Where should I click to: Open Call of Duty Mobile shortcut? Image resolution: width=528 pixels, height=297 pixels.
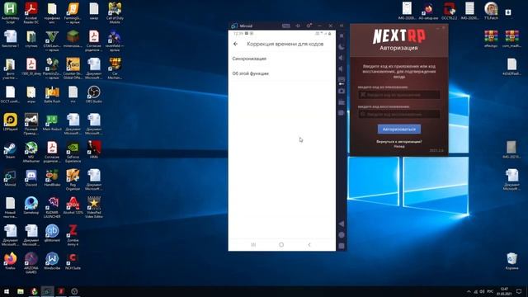coord(115,13)
